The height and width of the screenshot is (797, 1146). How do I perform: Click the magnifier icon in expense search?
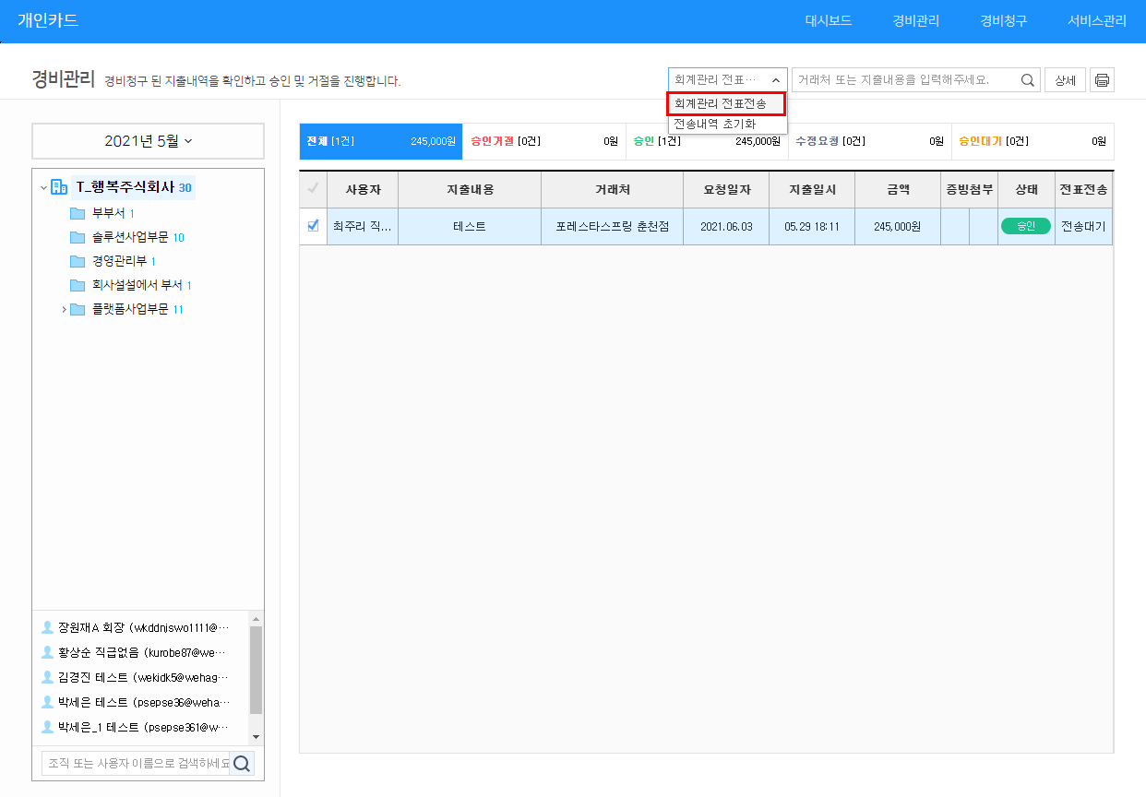1028,80
